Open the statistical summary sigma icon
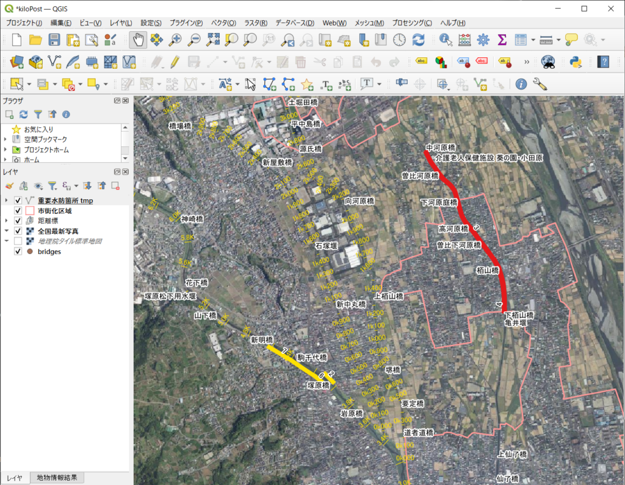 pos(502,40)
